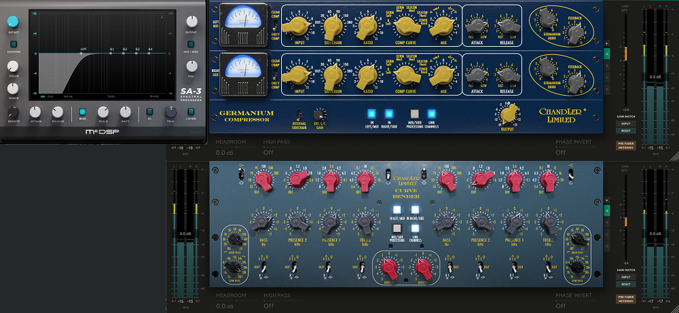Select the B1 band node in SA-3
Viewport: 679px width, 313px height.
(112, 53)
